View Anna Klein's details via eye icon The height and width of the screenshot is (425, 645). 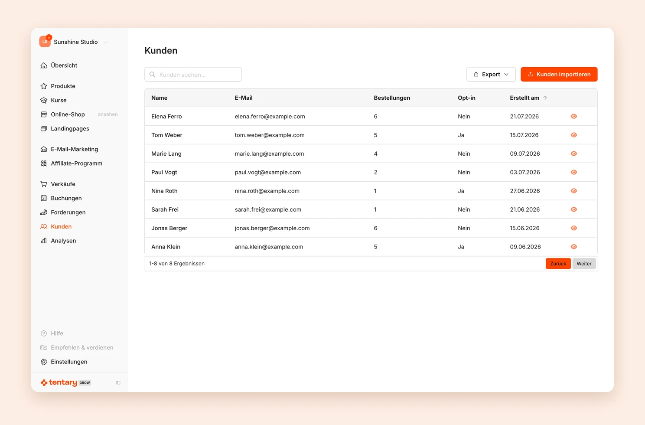click(x=574, y=247)
